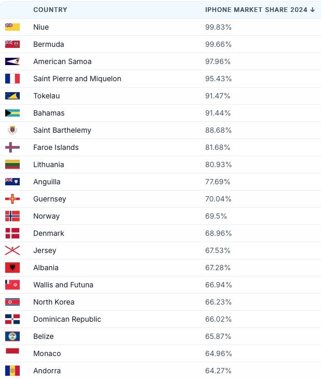The width and height of the screenshot is (321, 379).
Task: Click the North Korea flag icon
Action: (12, 302)
